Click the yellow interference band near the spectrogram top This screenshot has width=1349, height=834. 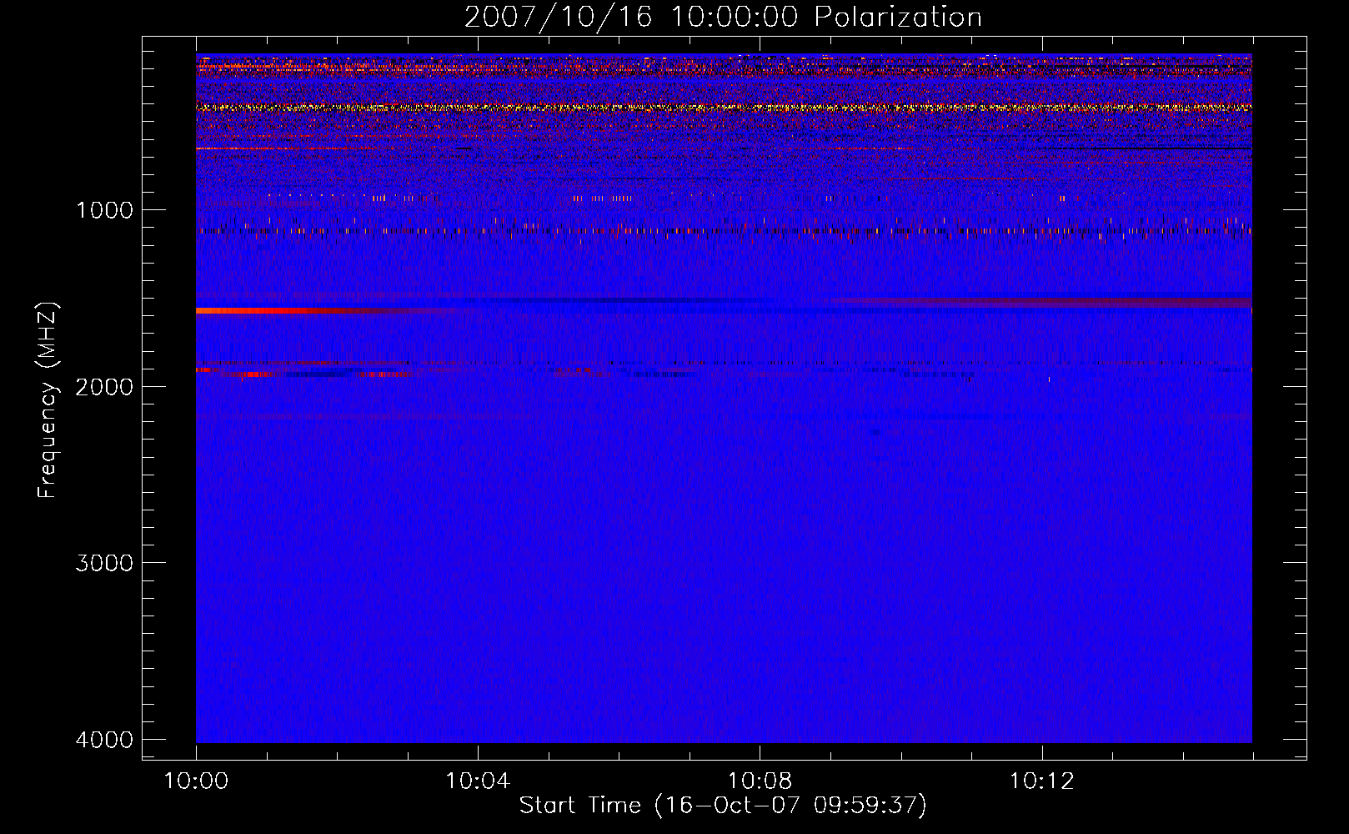[724, 108]
